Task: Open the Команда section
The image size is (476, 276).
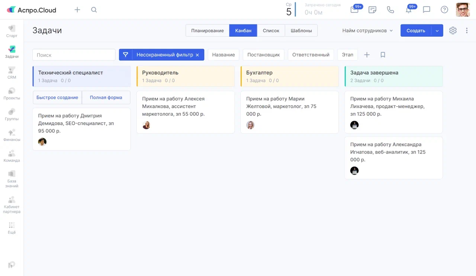Action: (x=12, y=156)
